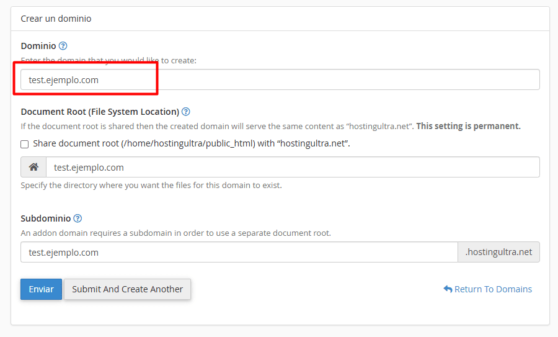Click the "Specify the directory" hint text

click(x=151, y=185)
